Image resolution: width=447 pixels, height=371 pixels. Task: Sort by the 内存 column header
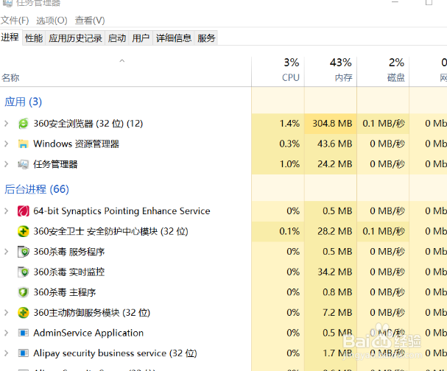(331, 71)
